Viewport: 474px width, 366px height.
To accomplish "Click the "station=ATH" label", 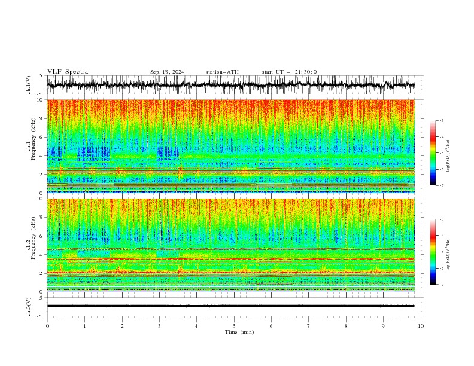I will coord(222,72).
